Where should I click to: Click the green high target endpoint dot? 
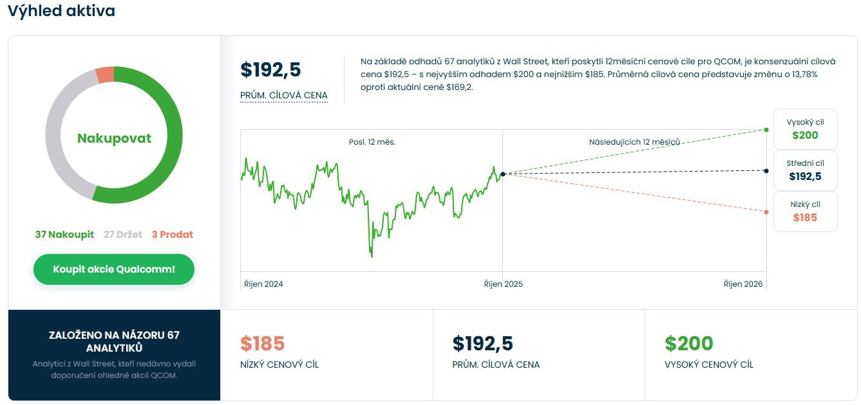(x=766, y=130)
